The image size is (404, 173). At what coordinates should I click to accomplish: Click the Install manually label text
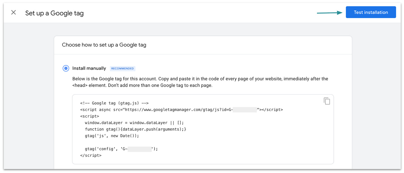pos(89,68)
